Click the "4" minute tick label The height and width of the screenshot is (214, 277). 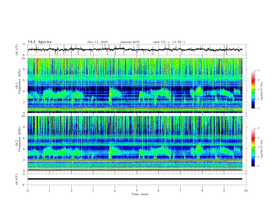(x=115, y=191)
